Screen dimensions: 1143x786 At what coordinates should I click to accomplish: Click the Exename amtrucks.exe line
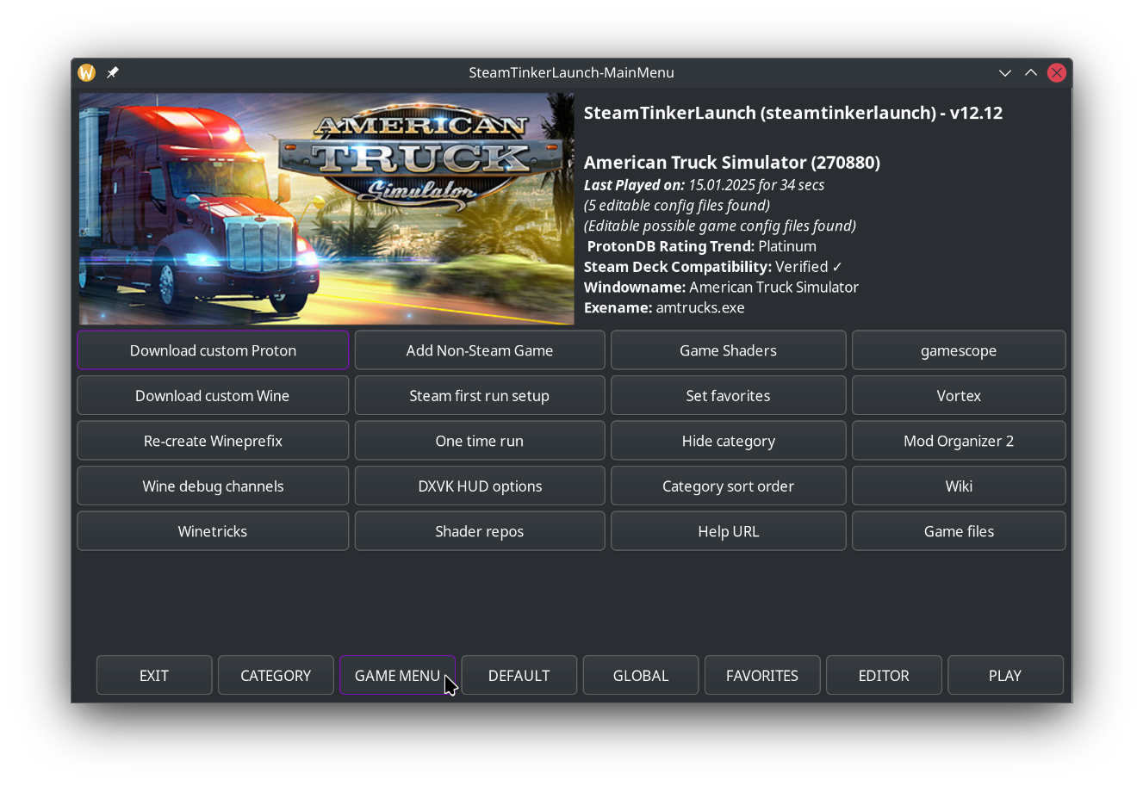(x=664, y=307)
